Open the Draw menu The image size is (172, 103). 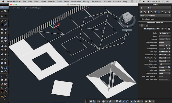pyautogui.click(x=66, y=1)
